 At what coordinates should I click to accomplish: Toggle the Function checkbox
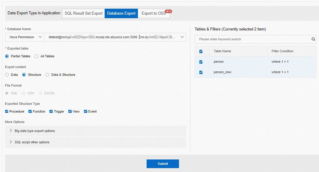(x=30, y=111)
